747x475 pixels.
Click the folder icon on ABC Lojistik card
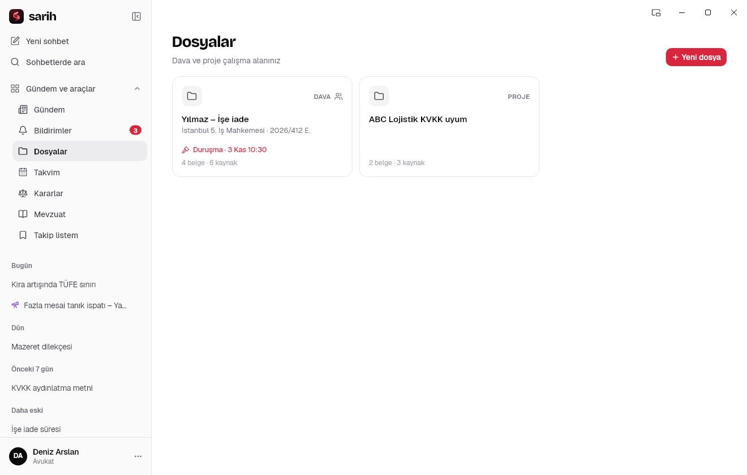379,96
